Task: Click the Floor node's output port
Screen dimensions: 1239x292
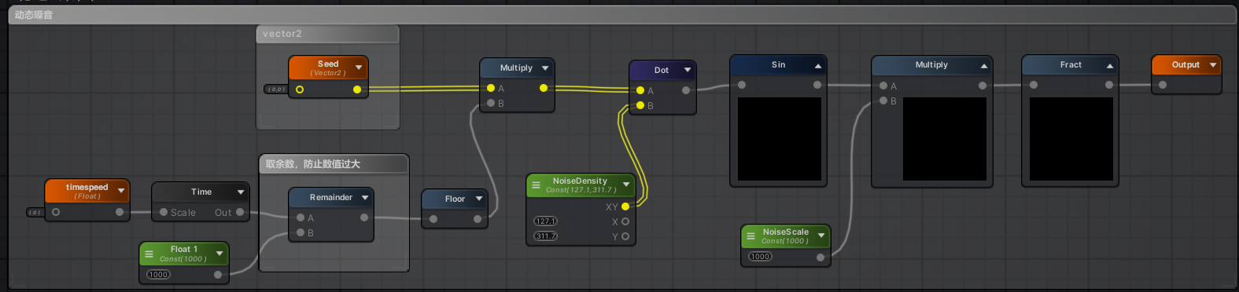Action: coord(478,219)
